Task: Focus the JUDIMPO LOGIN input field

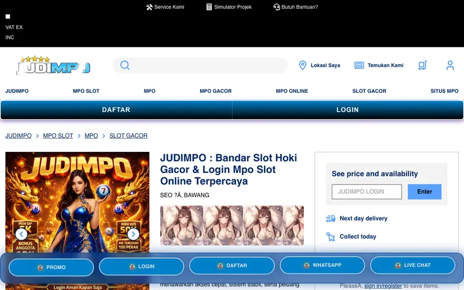Action: click(367, 191)
